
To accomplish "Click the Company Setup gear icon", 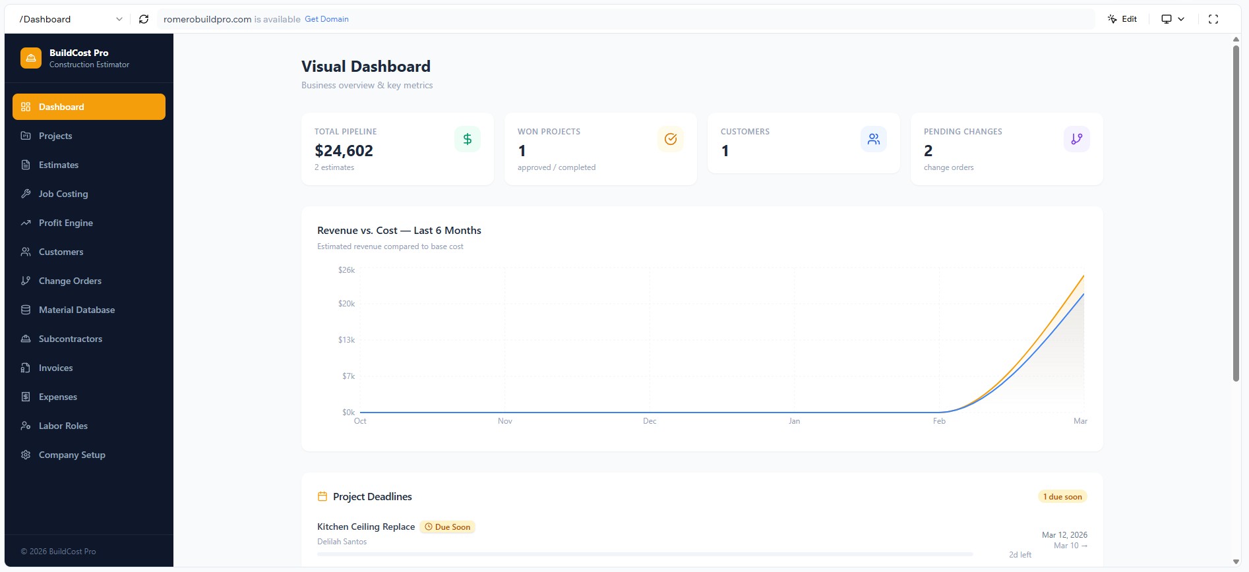I will [x=26, y=455].
